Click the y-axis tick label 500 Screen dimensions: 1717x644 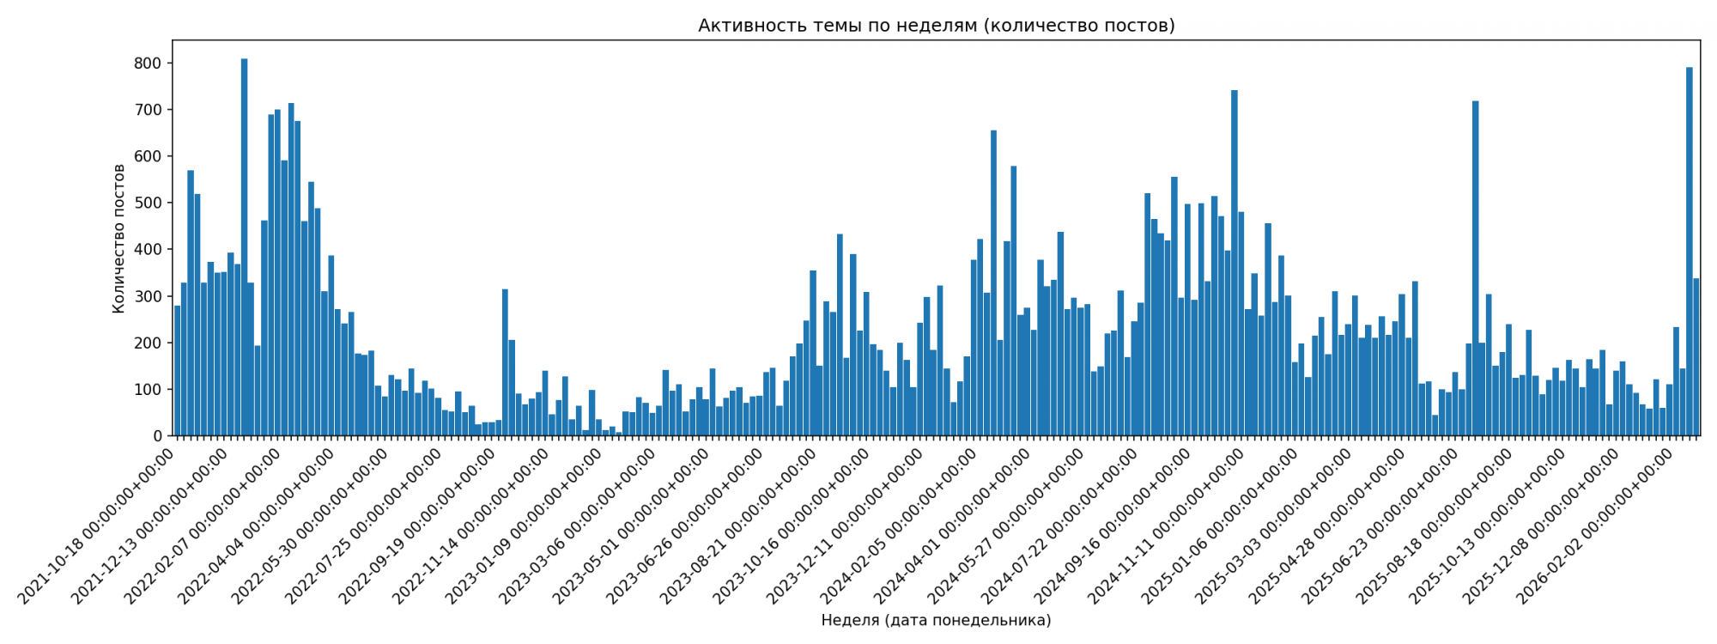click(x=148, y=204)
